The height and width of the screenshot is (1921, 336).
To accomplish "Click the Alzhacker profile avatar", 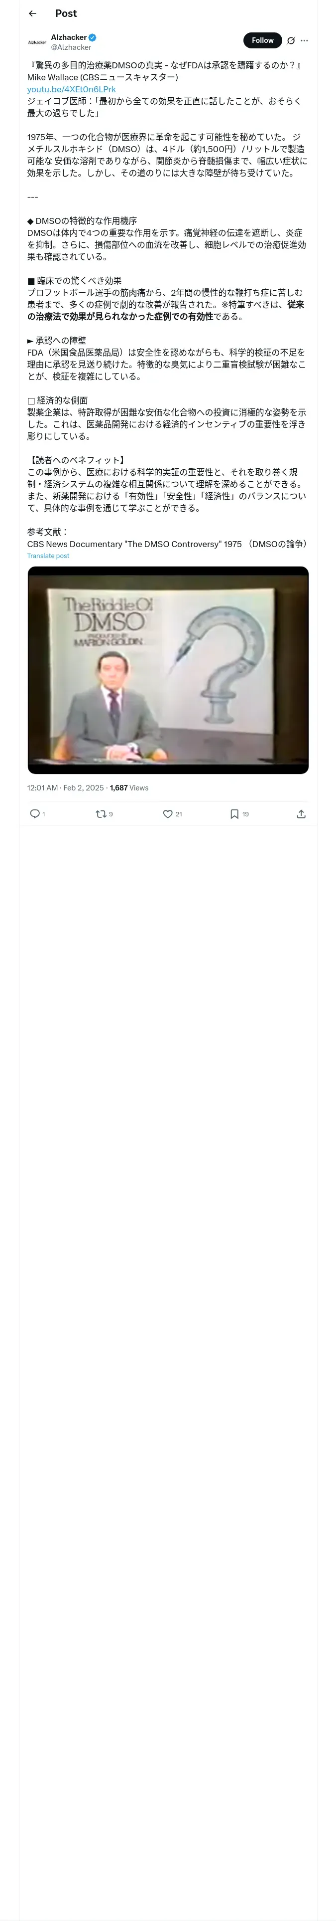I will tap(36, 42).
